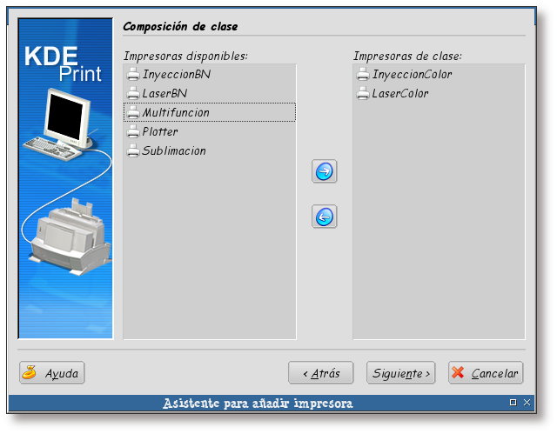Select InyeccionBN in available printers list
Screen dimensions: 557x434
pos(176,75)
